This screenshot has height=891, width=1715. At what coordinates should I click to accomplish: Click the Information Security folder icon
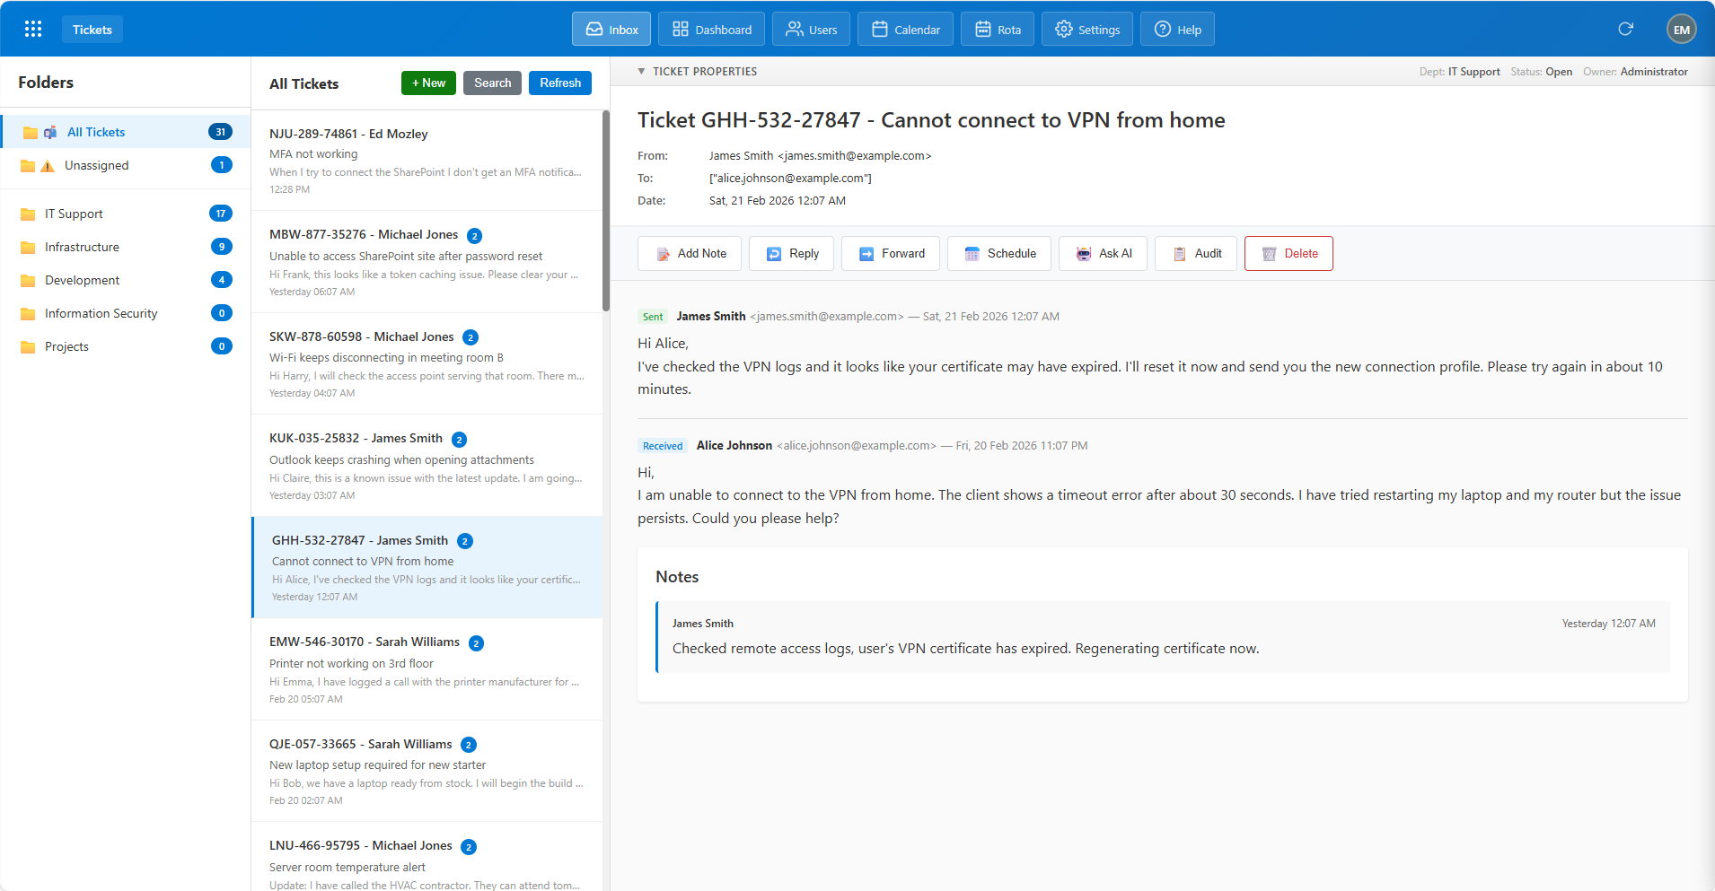coord(28,313)
